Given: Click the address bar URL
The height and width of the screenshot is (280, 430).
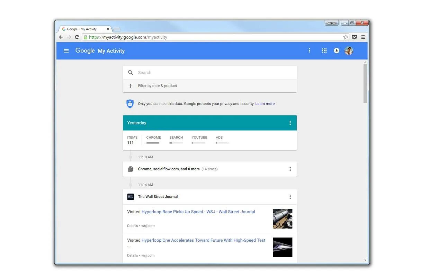Looking at the screenshot, I should 128,37.
